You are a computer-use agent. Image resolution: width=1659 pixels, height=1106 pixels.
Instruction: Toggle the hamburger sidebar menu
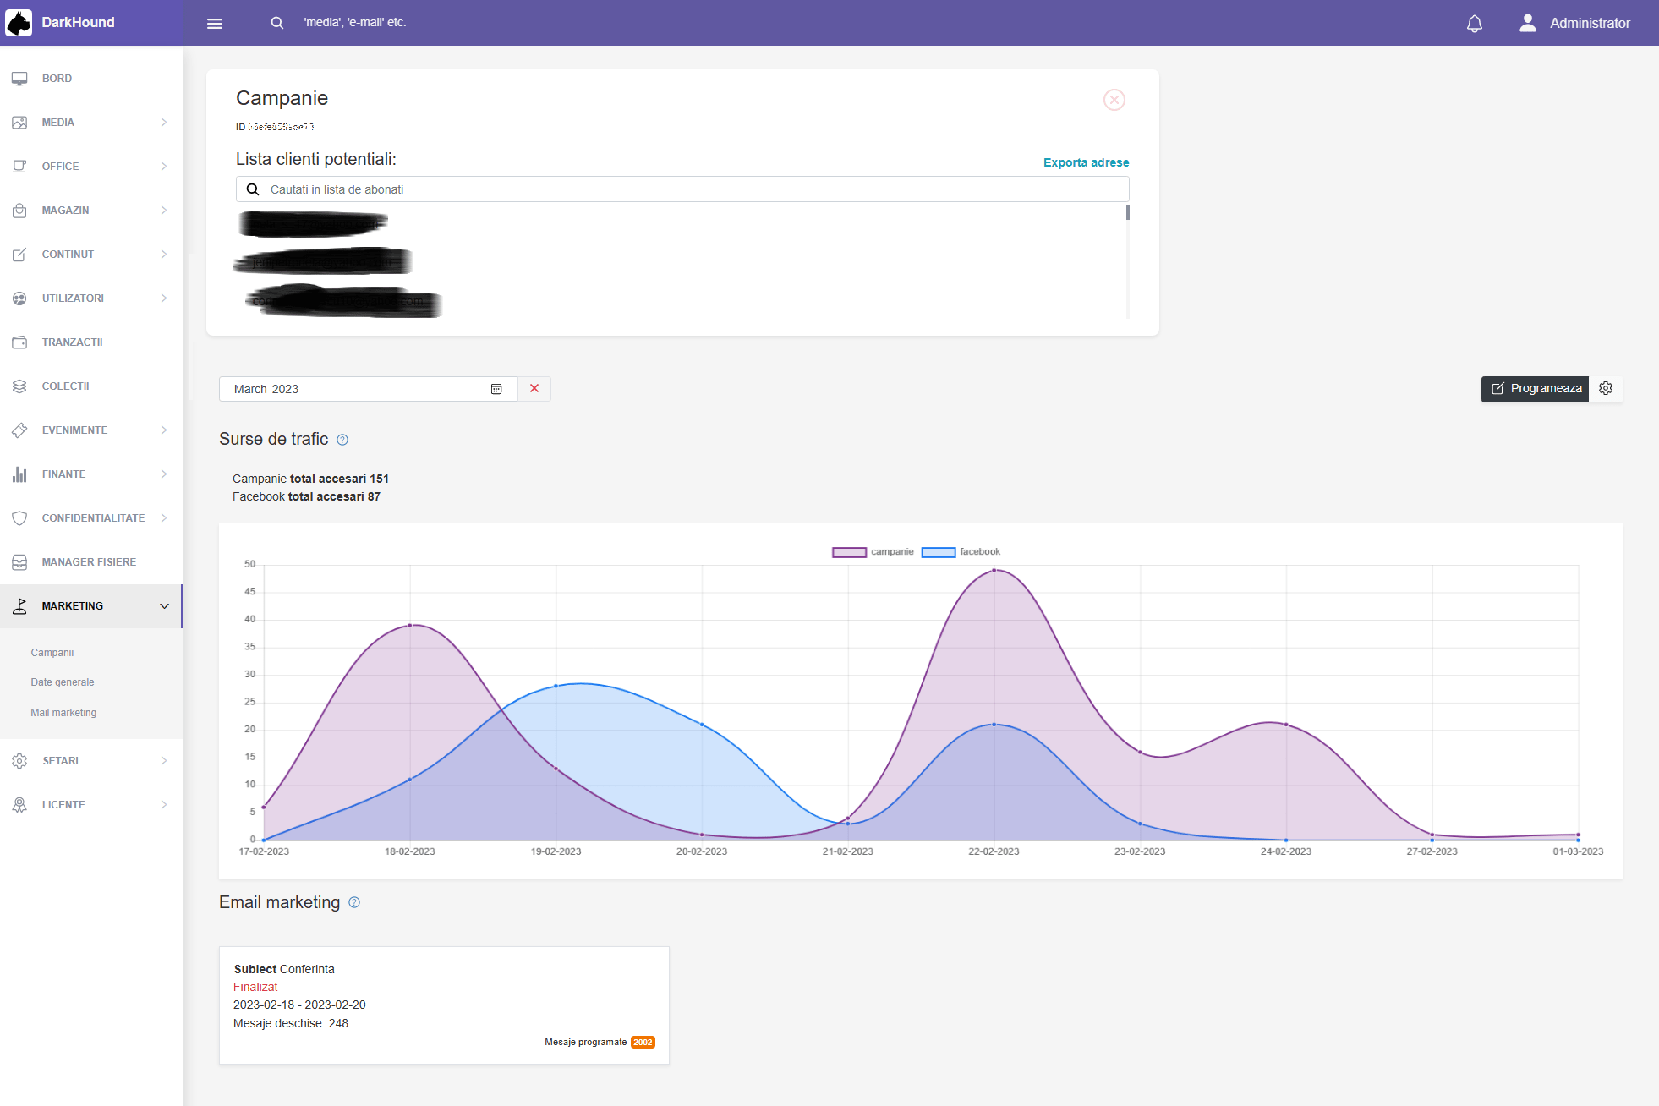(215, 23)
